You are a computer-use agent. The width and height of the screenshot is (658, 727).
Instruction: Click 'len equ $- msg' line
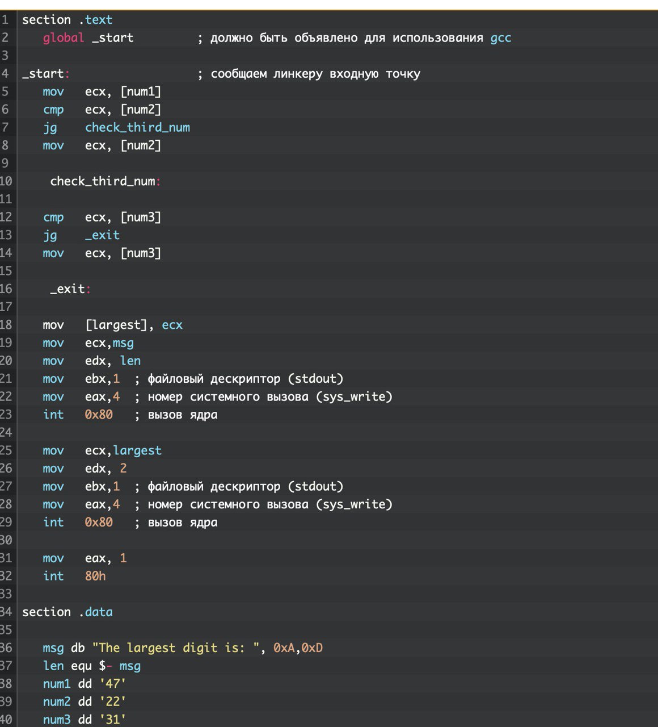tap(92, 666)
